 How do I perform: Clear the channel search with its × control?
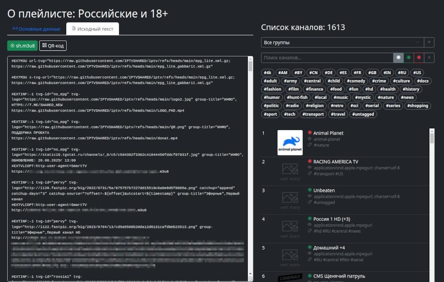pos(429,57)
